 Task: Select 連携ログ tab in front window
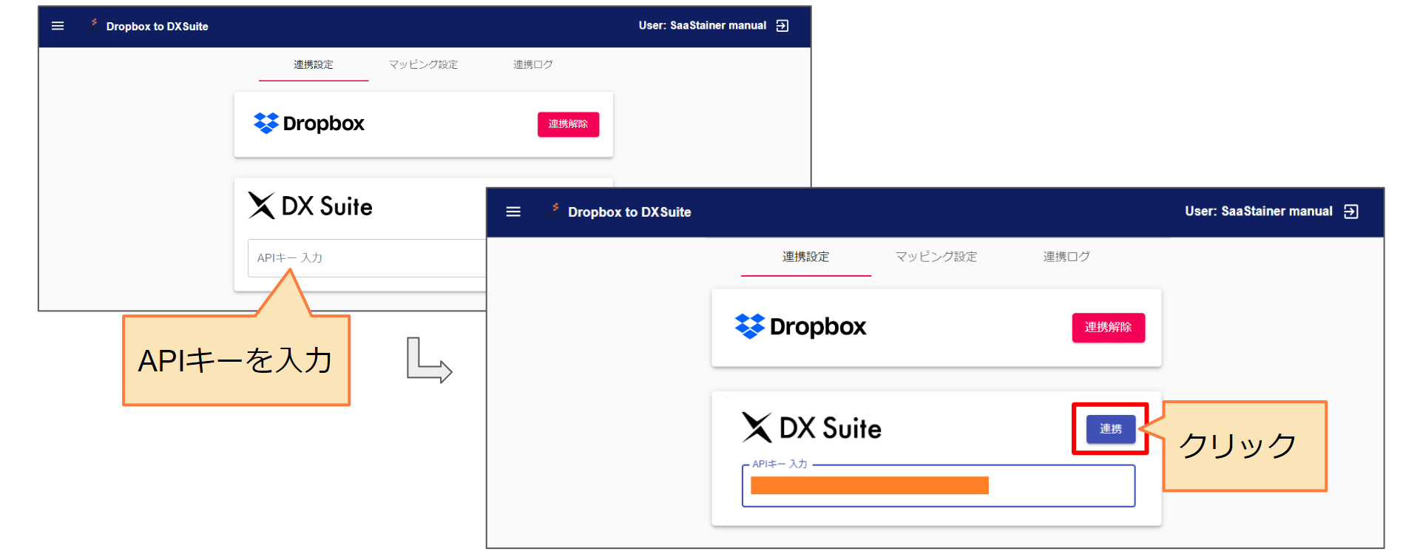click(1066, 257)
